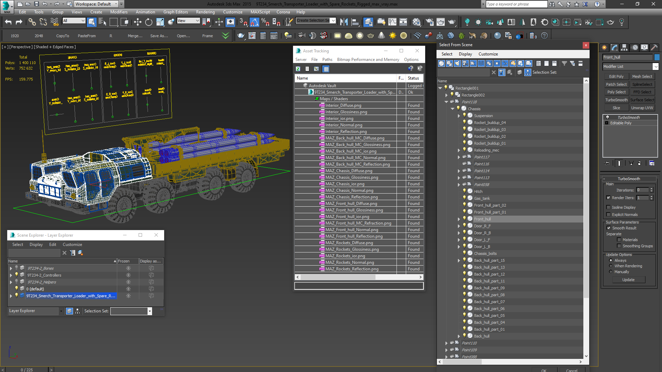Click the Front_hull object color swatch
Viewport: 662px width, 372px height.
657,57
